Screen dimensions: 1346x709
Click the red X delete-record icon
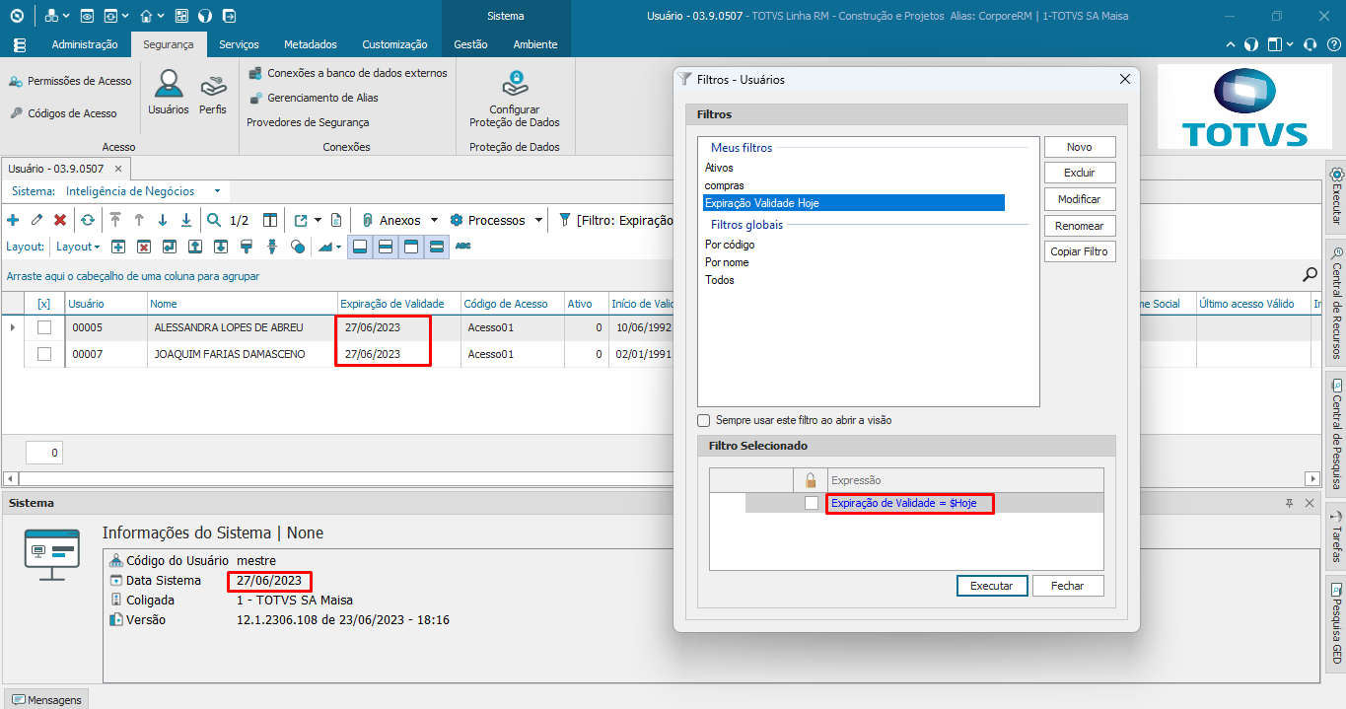coord(60,220)
